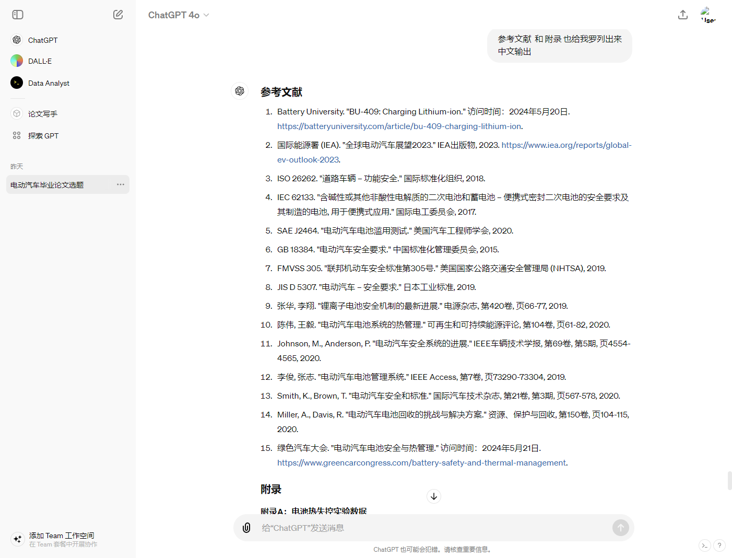The width and height of the screenshot is (732, 558).
Task: Open the batteryuniversity.com article link
Action: [399, 126]
